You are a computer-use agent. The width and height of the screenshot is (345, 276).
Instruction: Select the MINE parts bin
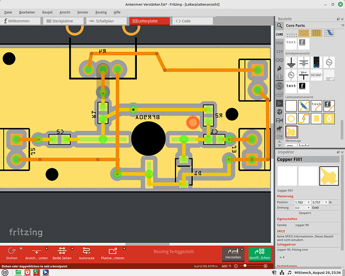tap(279, 43)
